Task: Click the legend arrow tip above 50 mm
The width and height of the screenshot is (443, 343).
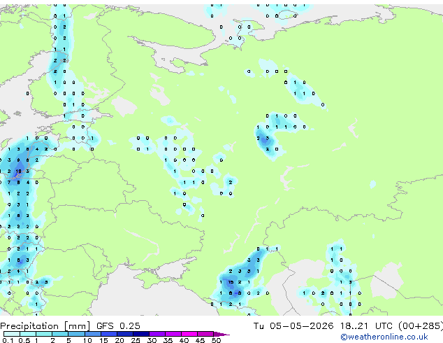Action: point(222,334)
